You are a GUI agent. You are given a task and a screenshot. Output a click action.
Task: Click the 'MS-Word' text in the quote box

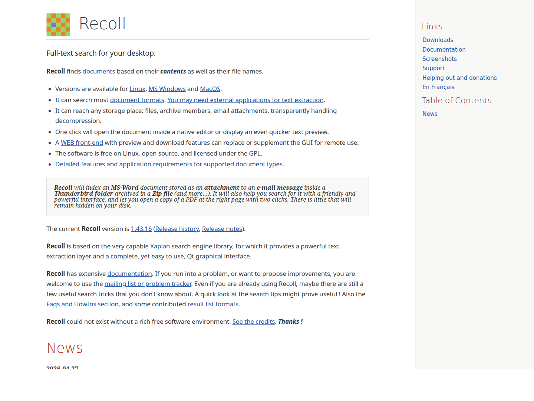coord(125,188)
